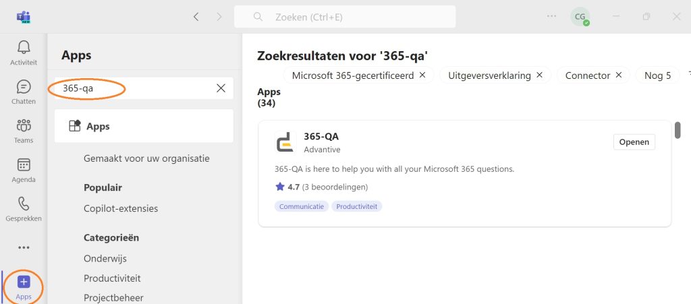The image size is (691, 304).
Task: Click the back navigation arrow
Action: [x=196, y=17]
